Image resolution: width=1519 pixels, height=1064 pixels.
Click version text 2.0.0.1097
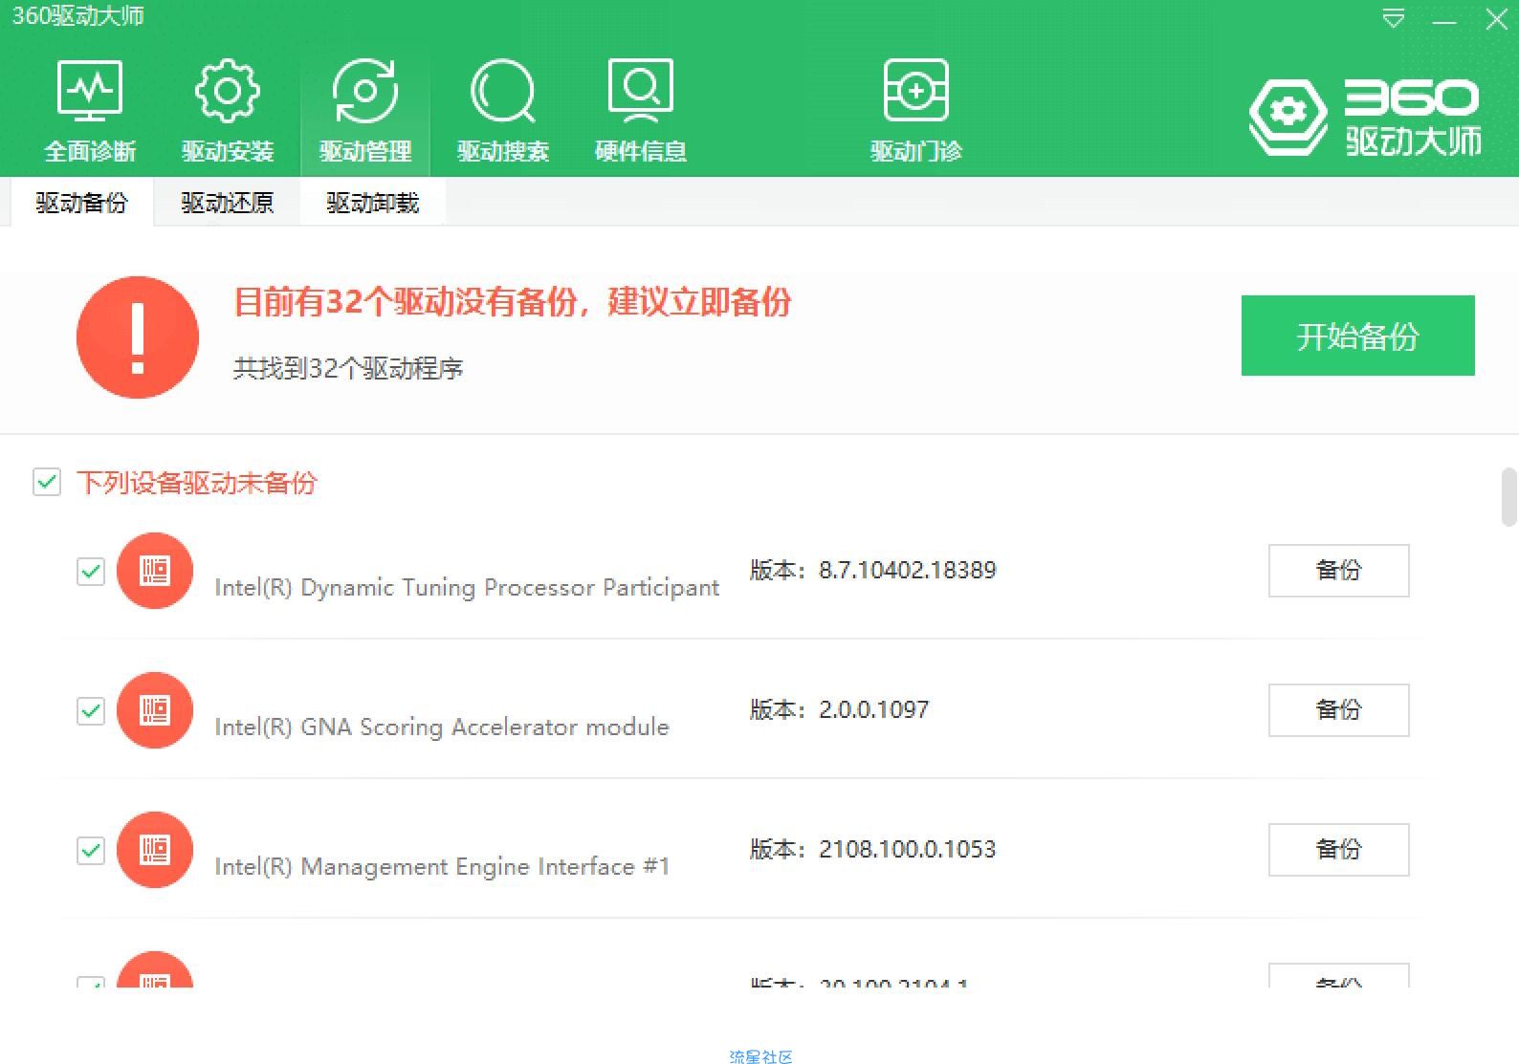click(873, 710)
